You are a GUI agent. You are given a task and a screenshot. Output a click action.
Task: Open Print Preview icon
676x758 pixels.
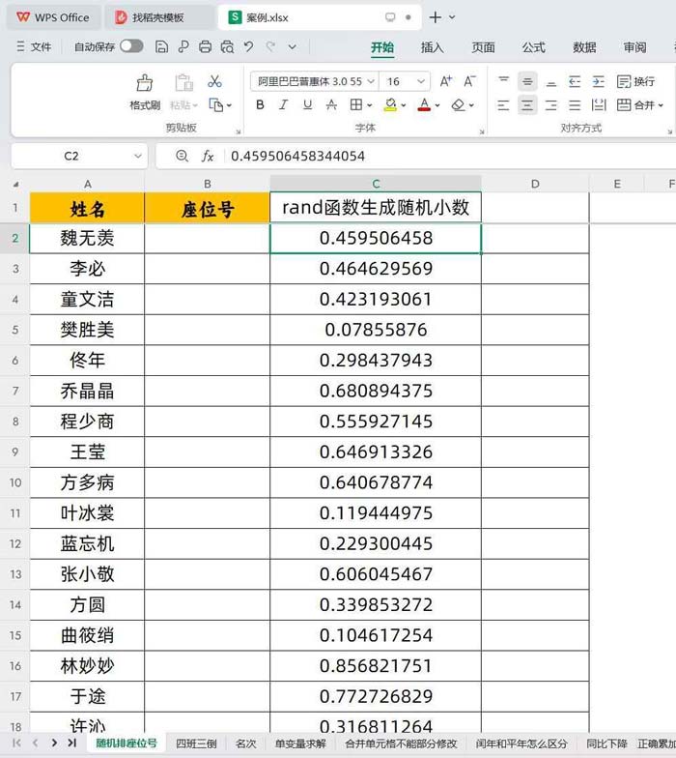pos(227,46)
